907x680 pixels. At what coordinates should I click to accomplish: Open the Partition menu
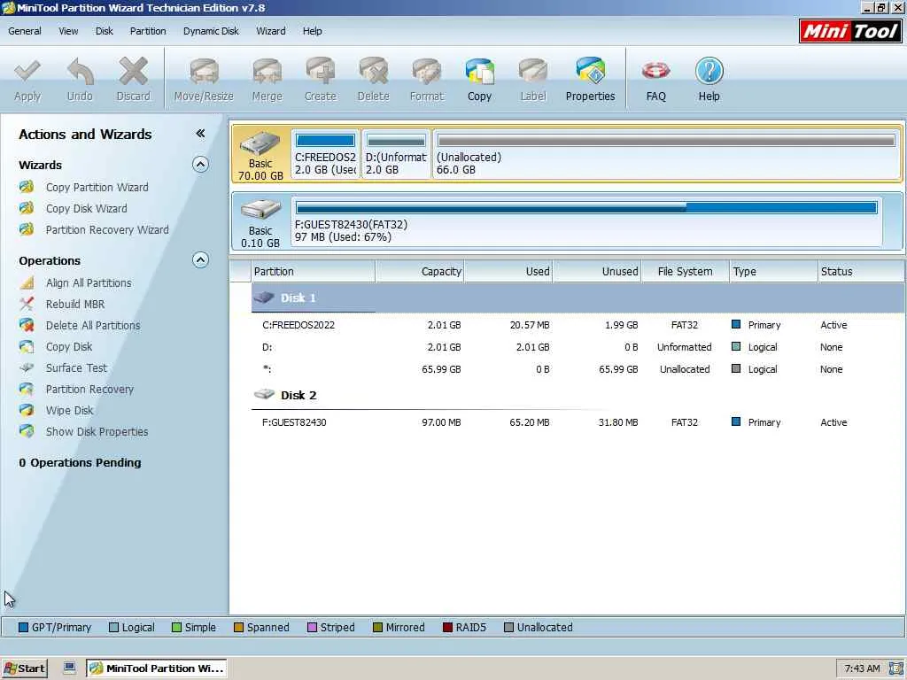coord(148,31)
